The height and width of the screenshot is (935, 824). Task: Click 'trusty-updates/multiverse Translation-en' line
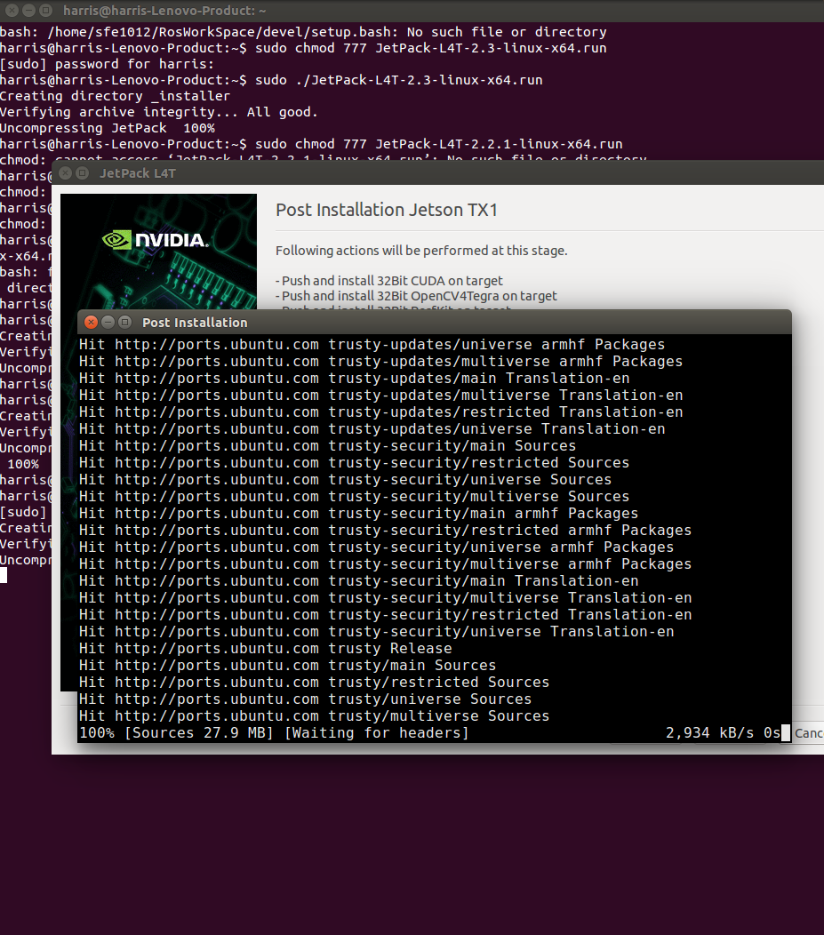(381, 395)
